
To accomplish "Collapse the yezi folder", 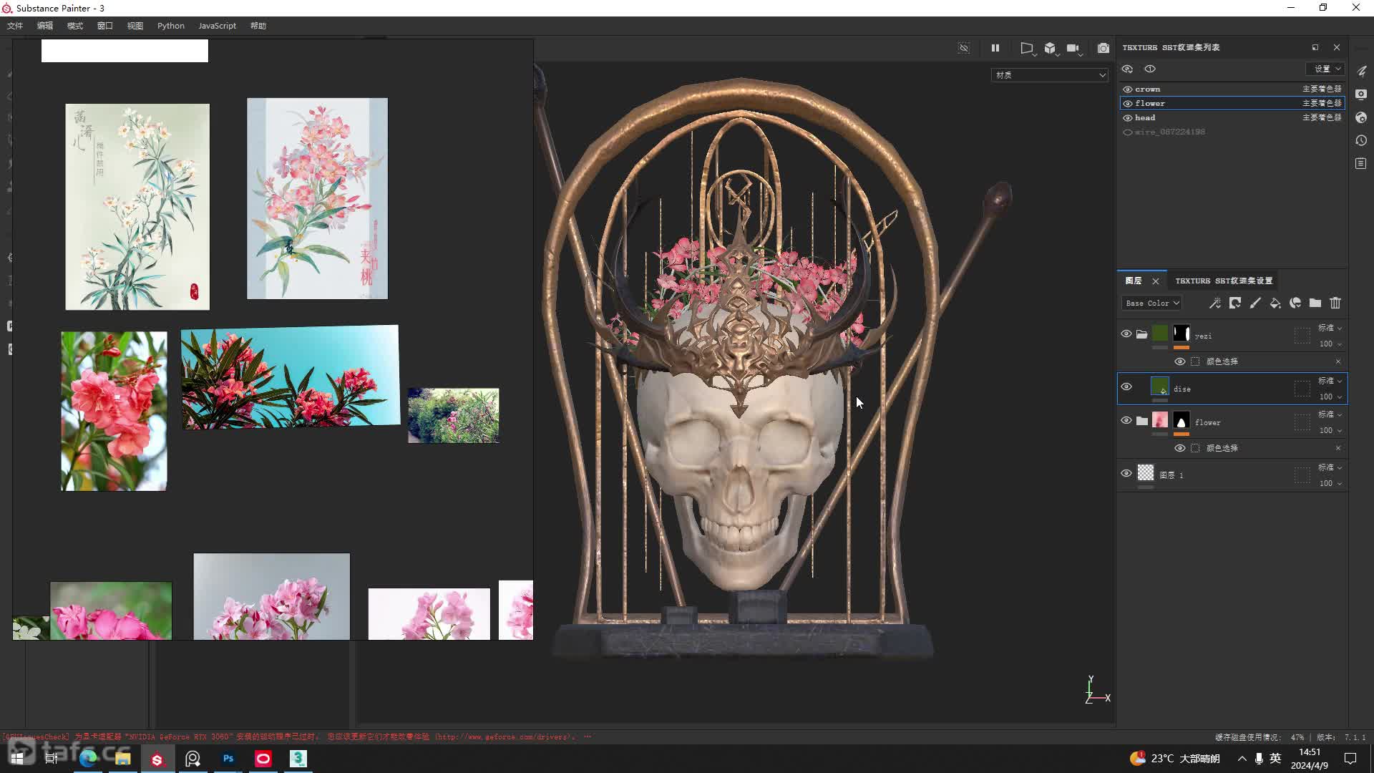I will pos(1142,334).
